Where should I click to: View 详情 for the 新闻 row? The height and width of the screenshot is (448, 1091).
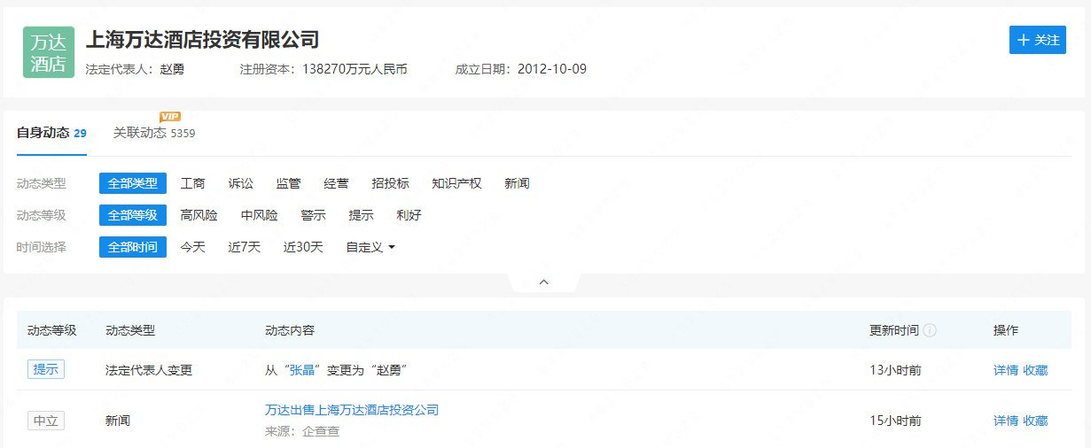pos(1006,421)
